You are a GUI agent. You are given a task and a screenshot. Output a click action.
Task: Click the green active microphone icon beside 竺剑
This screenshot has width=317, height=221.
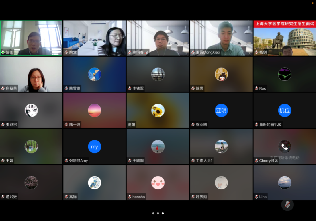3,52
